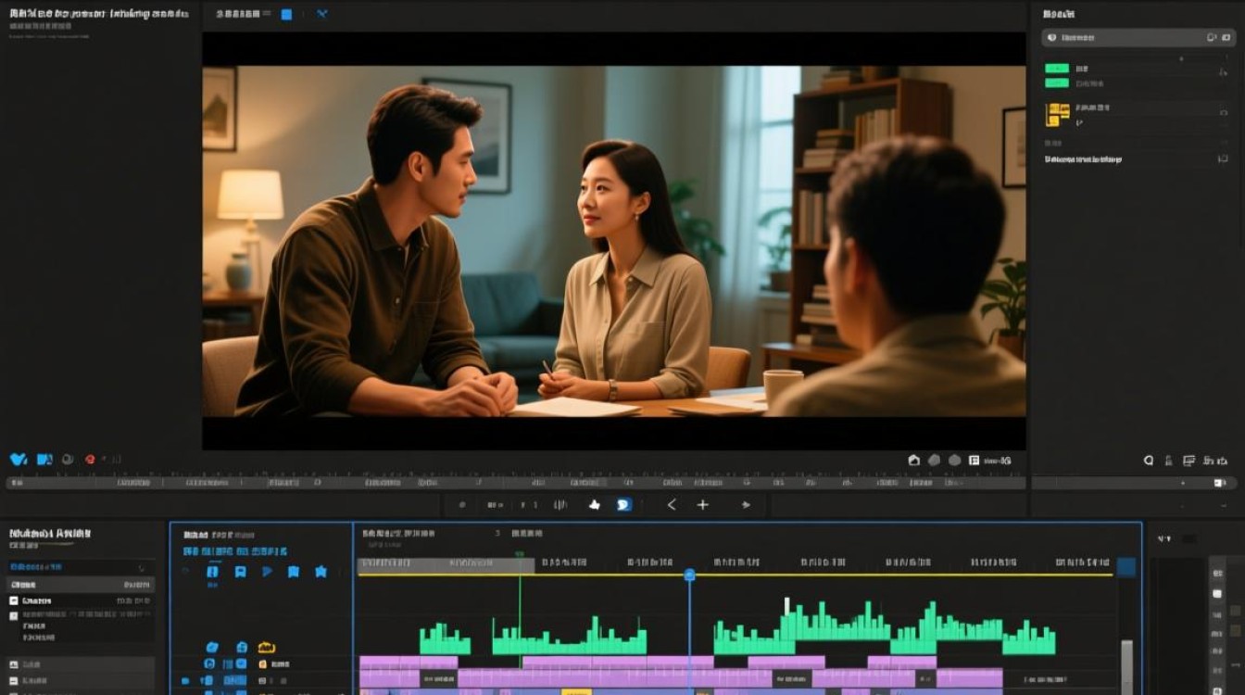Click the house icon below the preview
This screenshot has height=695, width=1245.
point(914,460)
